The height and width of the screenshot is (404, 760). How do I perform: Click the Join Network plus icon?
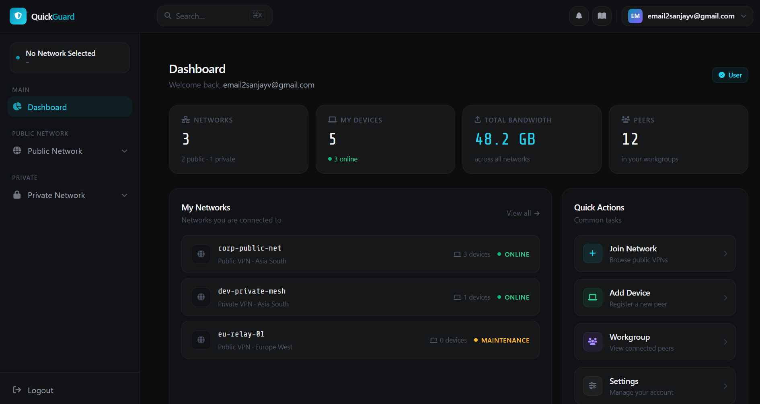pos(593,253)
